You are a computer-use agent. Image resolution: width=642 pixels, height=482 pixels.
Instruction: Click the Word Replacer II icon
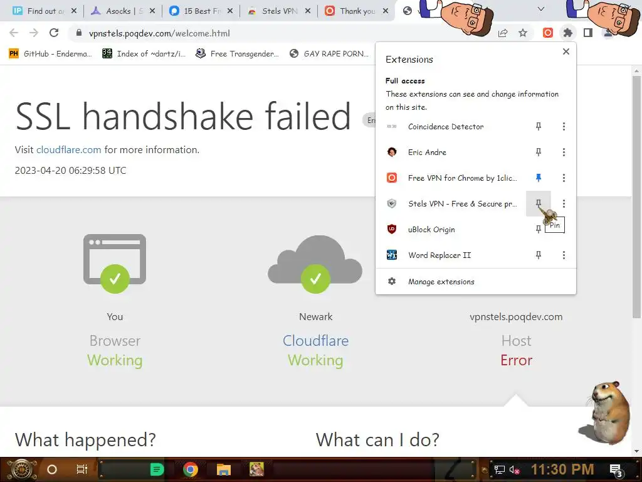tap(392, 255)
